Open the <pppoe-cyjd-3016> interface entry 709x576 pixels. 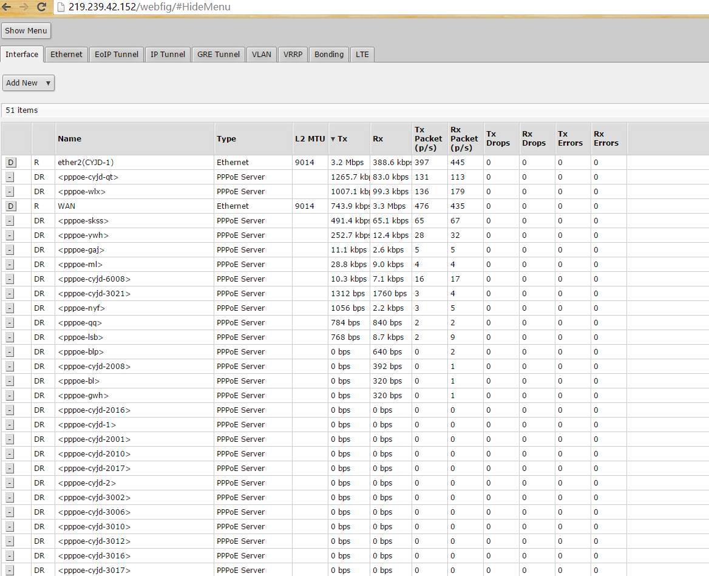pos(94,555)
